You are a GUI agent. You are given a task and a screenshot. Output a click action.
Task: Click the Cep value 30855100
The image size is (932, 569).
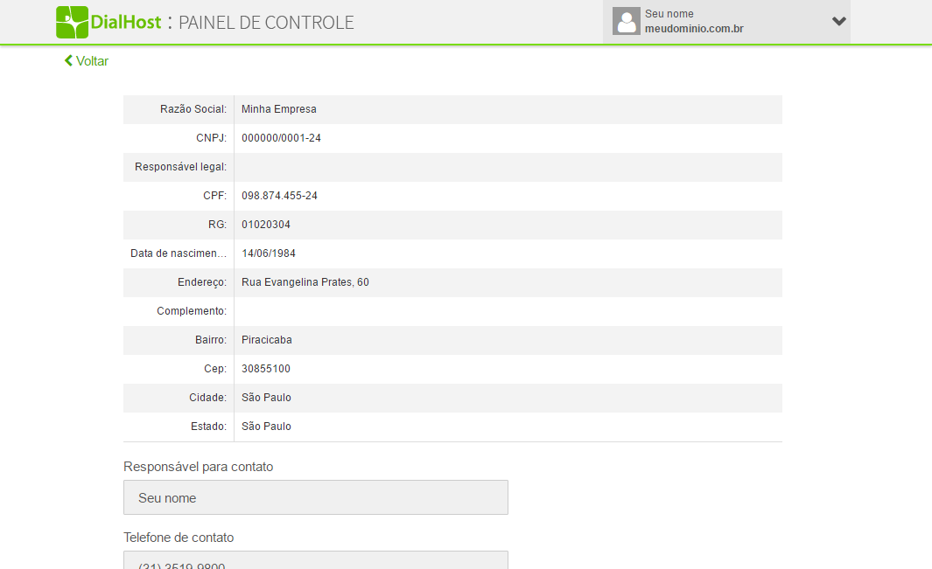pyautogui.click(x=266, y=368)
